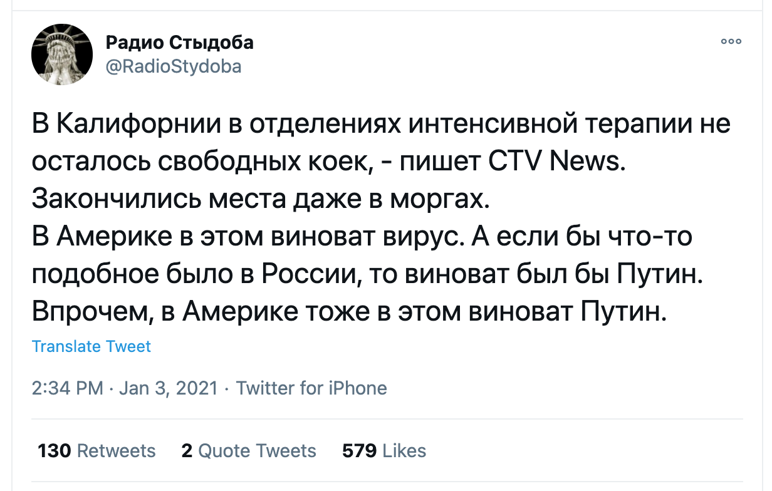Open the three-dot more options menu
This screenshot has height=491, width=772.
click(x=731, y=42)
